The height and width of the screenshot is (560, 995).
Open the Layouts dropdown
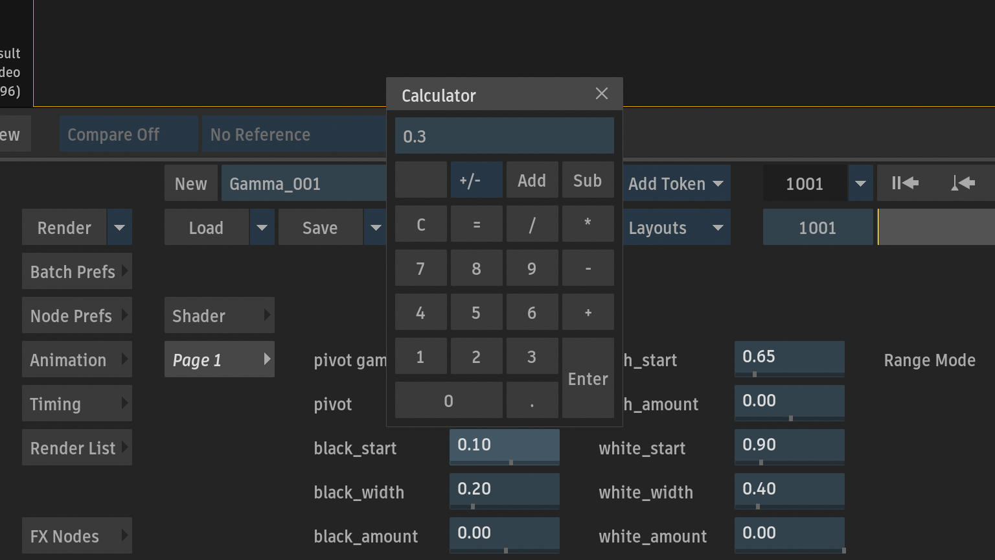(x=676, y=227)
